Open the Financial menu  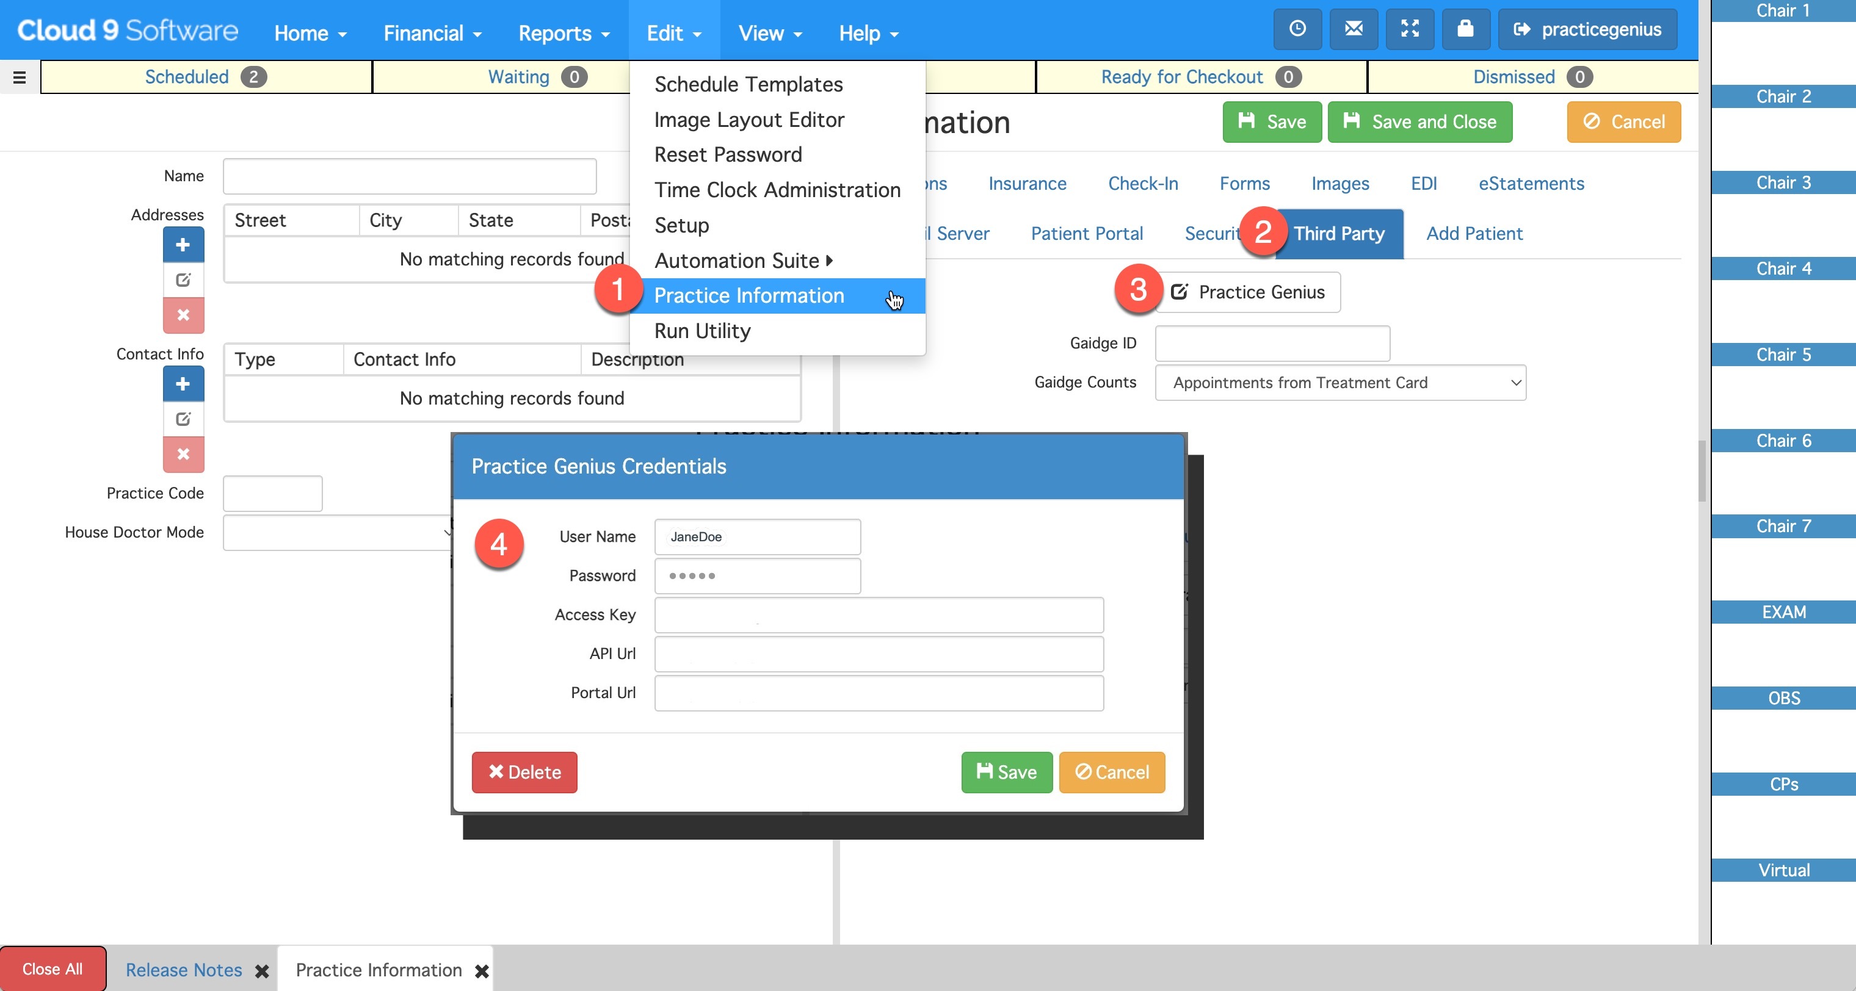pyautogui.click(x=432, y=33)
